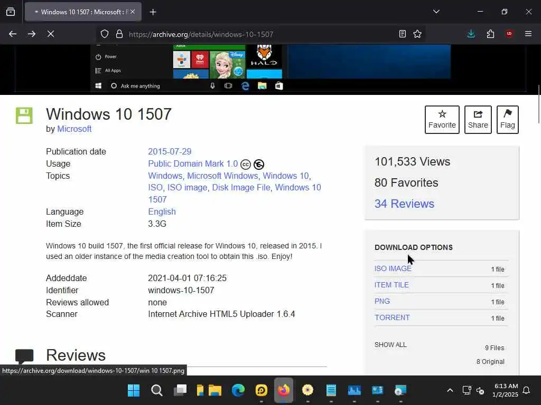Select the identifier text windows-10-1507
Viewport: 541px width, 405px height.
pos(181,290)
